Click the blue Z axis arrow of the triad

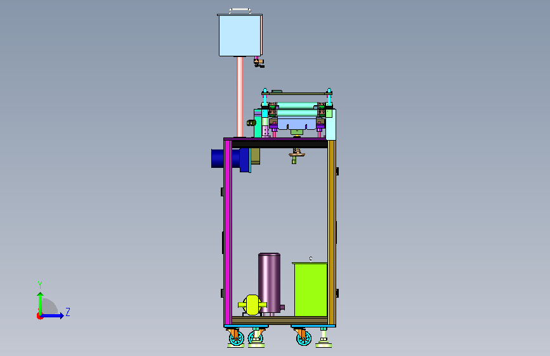(x=53, y=315)
